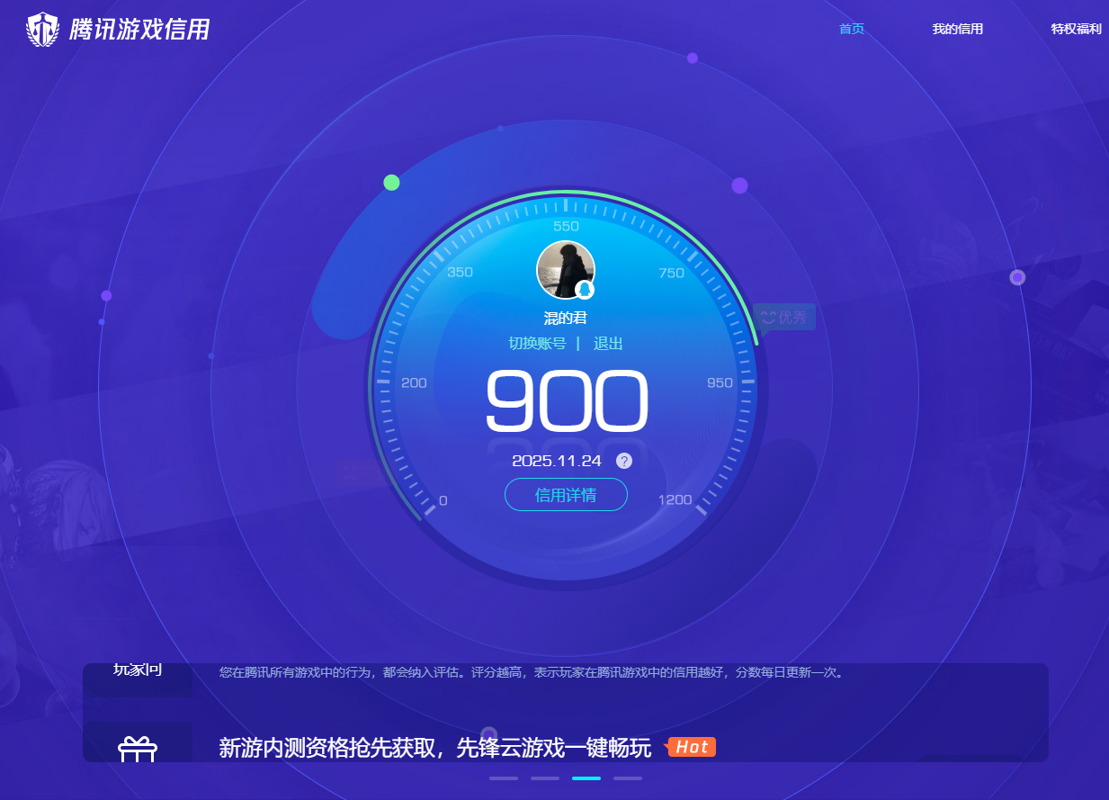Click the 新游内测资格抢先获取 banner headline

434,748
